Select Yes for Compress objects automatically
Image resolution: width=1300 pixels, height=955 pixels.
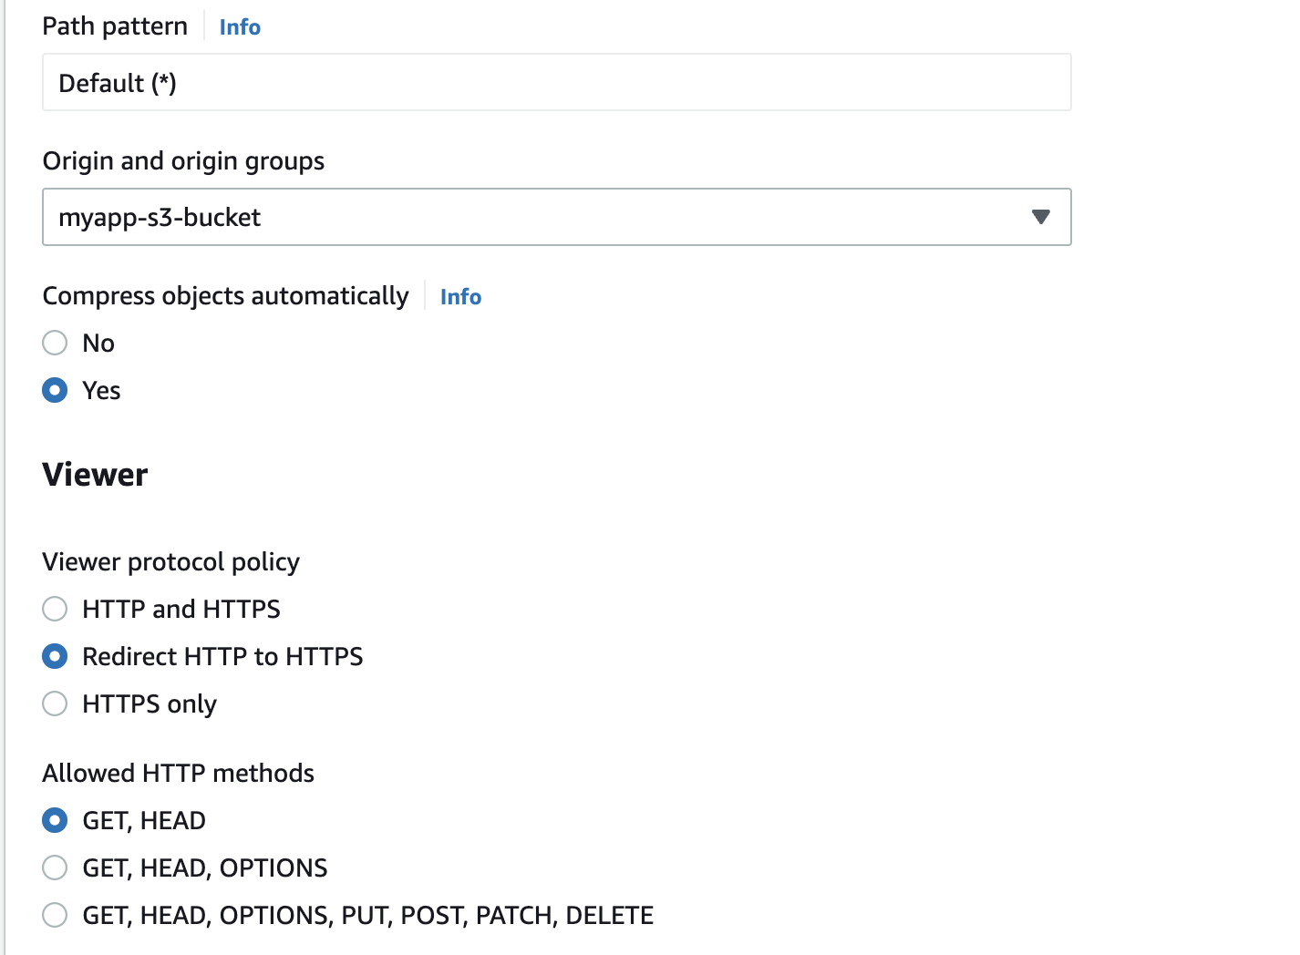(55, 390)
